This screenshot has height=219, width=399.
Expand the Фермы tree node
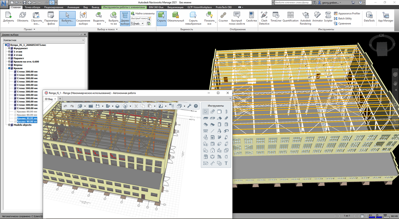pyautogui.click(x=9, y=65)
